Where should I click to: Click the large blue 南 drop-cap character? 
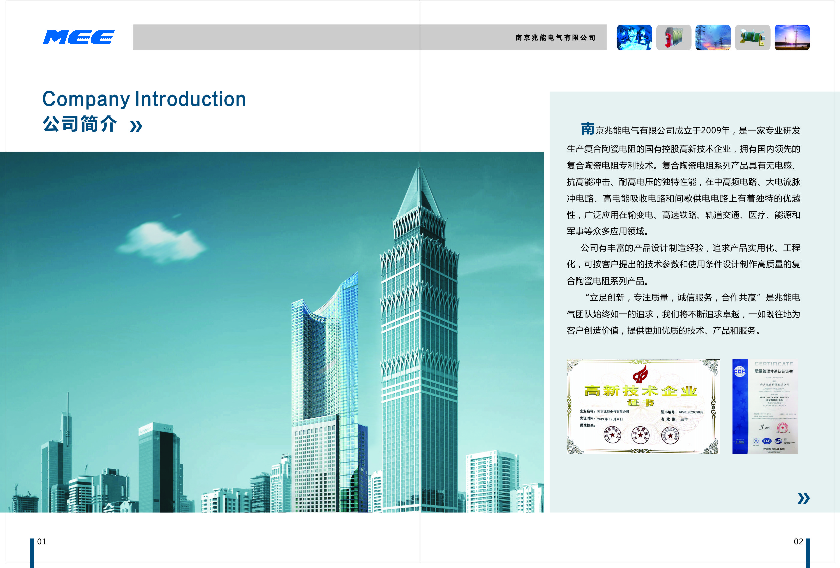pyautogui.click(x=587, y=129)
